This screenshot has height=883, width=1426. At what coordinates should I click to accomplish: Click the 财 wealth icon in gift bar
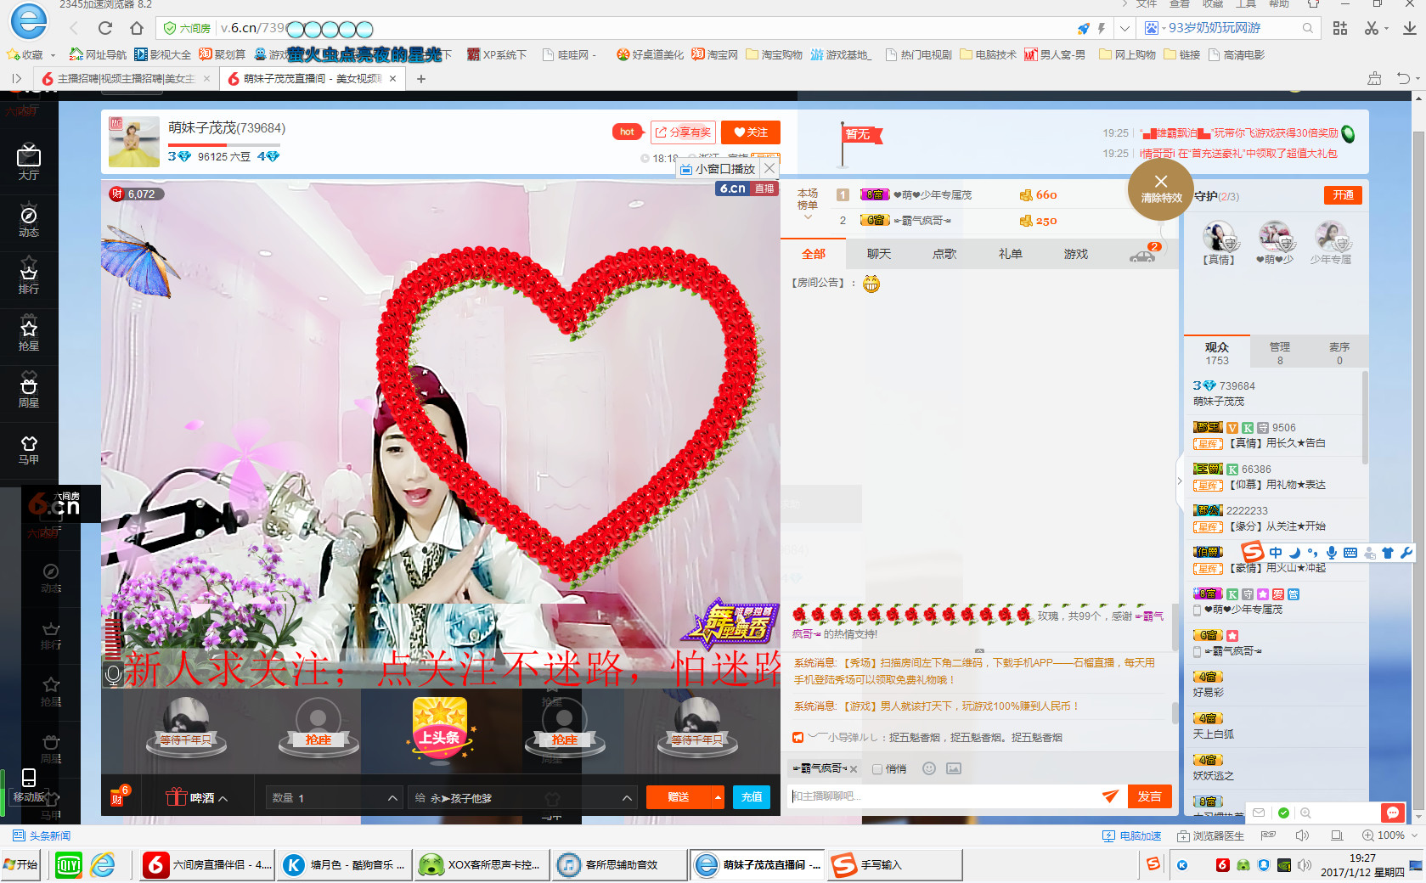pyautogui.click(x=118, y=797)
